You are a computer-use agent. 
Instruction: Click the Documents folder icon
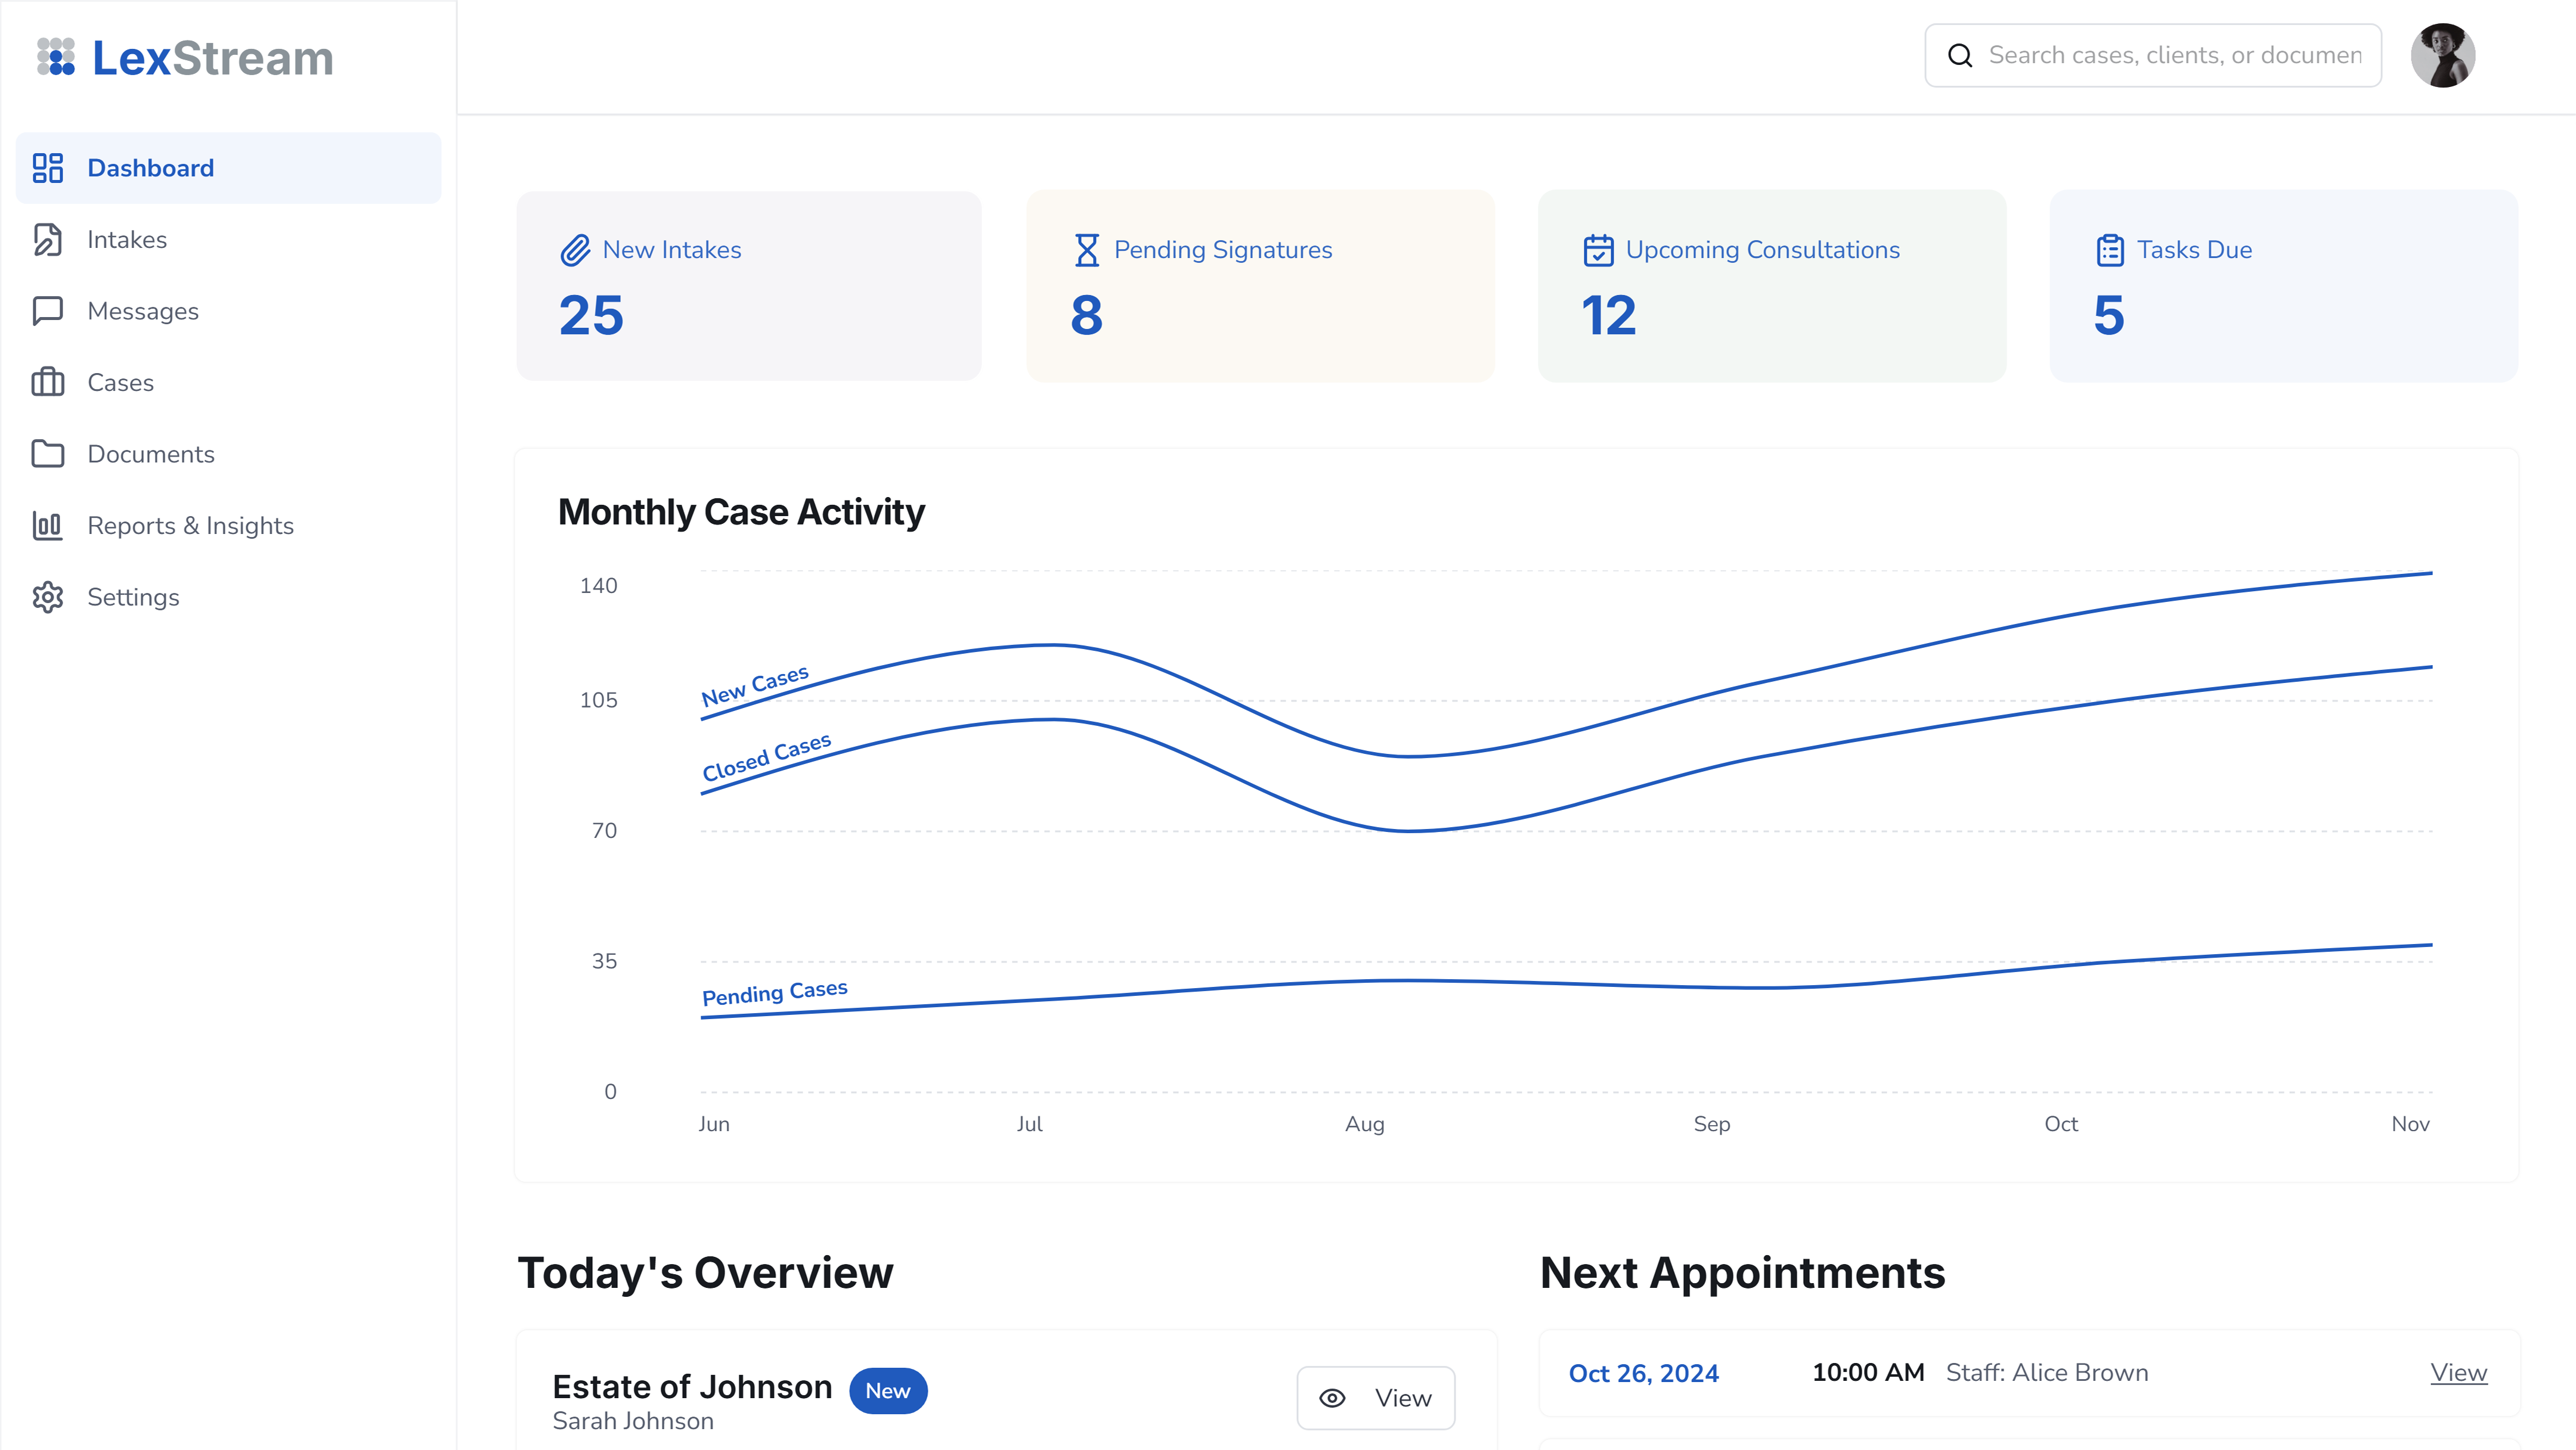point(48,454)
